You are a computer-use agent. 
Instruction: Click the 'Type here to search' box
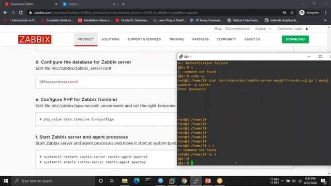[53, 181]
